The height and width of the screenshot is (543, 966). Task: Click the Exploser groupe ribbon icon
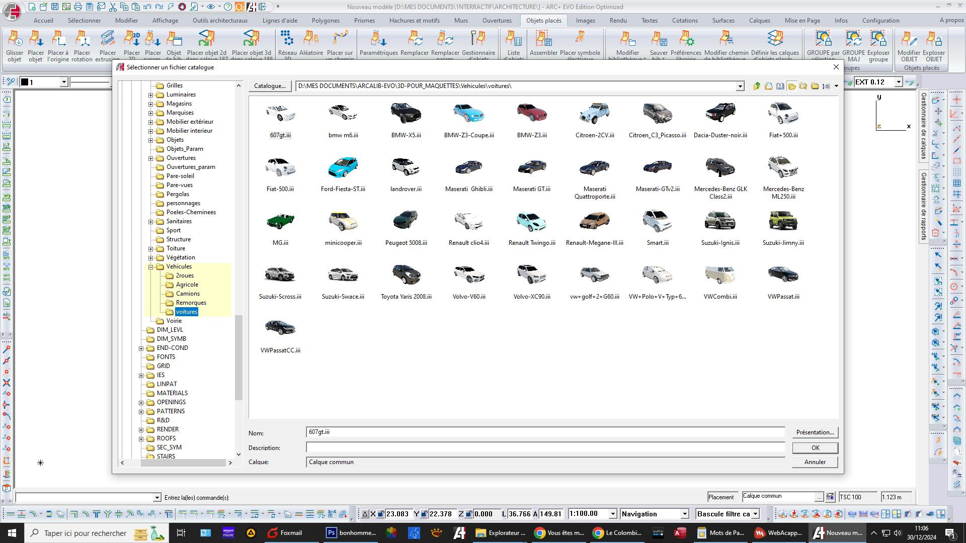click(x=878, y=39)
